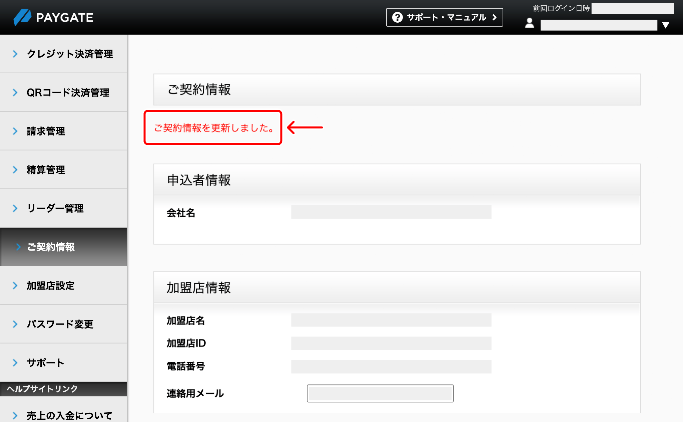
Task: Open サポート in the sidebar
Action: 63,363
